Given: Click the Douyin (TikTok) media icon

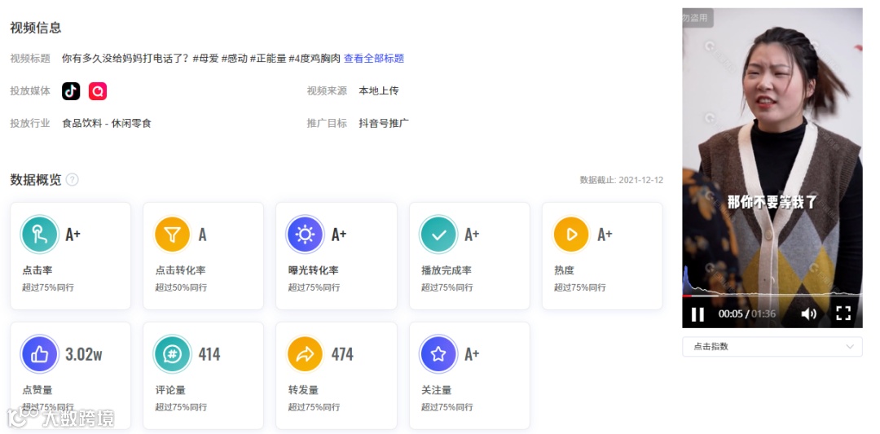Looking at the screenshot, I should pos(71,91).
